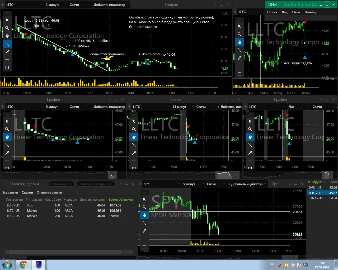Screen dimensions: 338x270
Task: Select the hand pan tool in the daily LLTC chart
Action: 240,42
